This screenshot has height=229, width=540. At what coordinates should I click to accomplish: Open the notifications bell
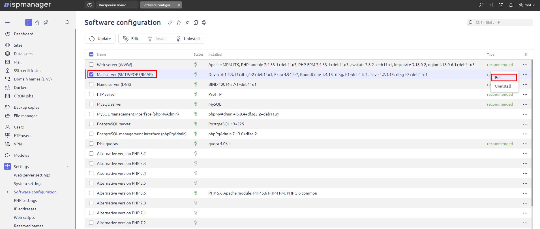pos(511,5)
